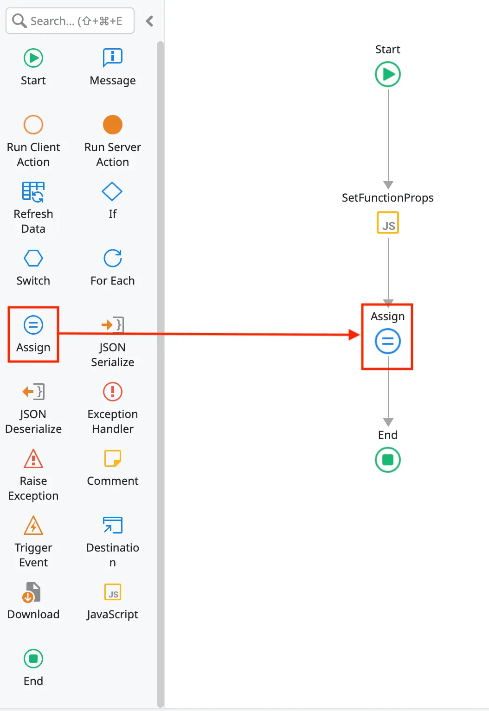Click the End node on the canvas

[388, 460]
